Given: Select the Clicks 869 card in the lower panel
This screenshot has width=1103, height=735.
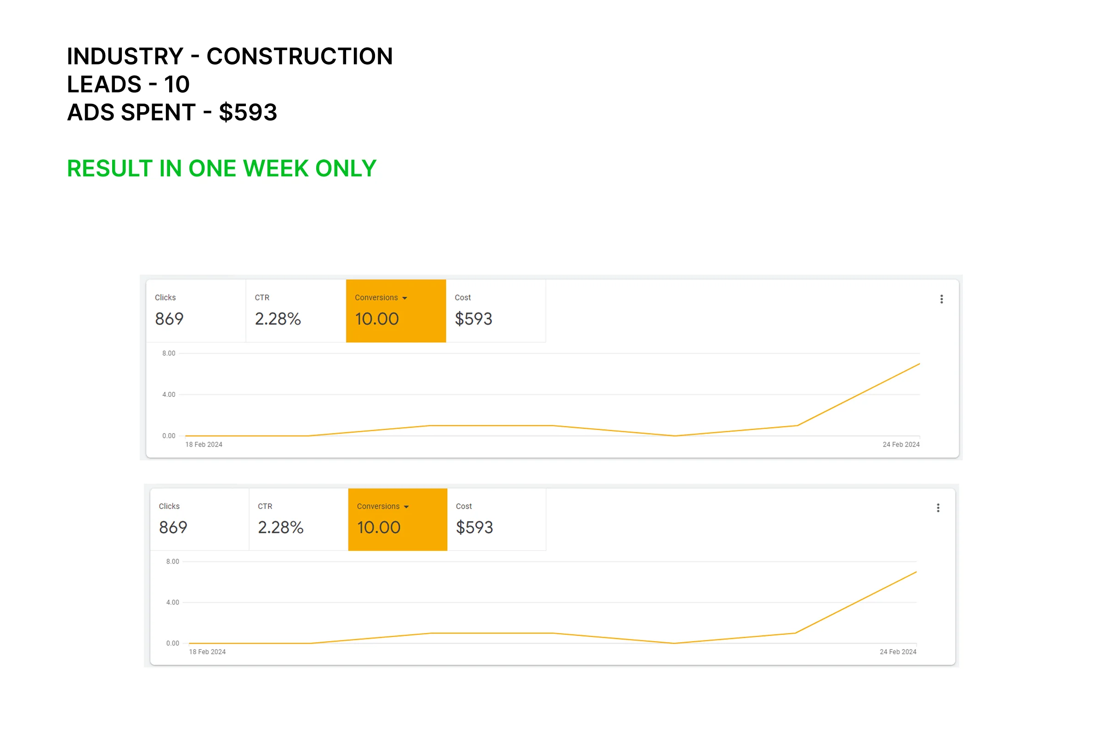Looking at the screenshot, I should pyautogui.click(x=199, y=520).
